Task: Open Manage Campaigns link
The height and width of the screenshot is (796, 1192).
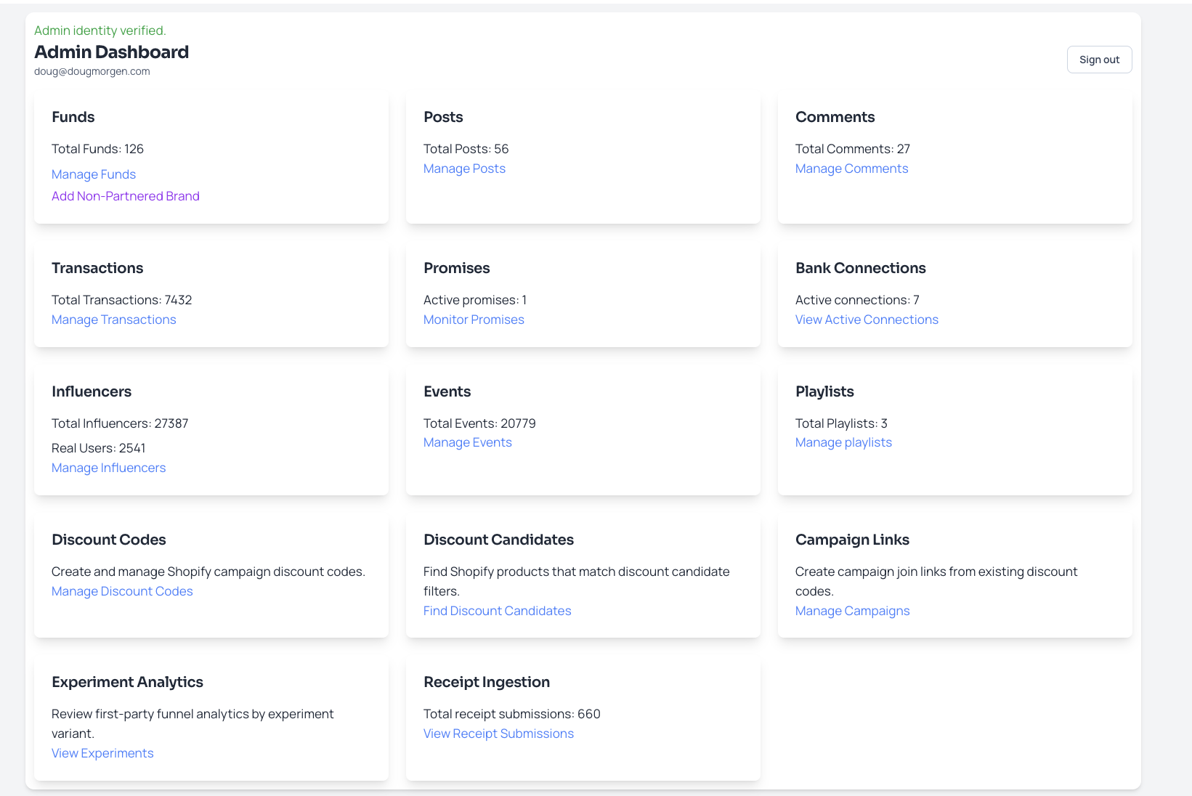Action: [852, 611]
